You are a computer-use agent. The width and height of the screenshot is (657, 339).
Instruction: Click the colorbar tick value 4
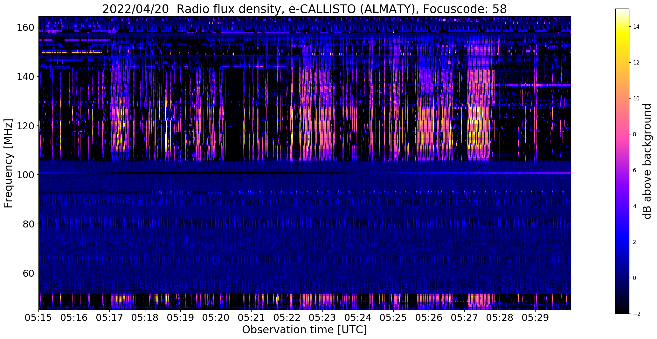pos(634,207)
